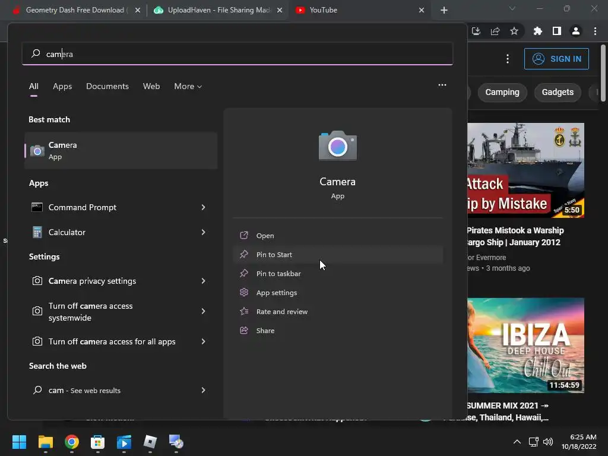Image resolution: width=608 pixels, height=456 pixels.
Task: Select the All search filter tab
Action: (34, 86)
